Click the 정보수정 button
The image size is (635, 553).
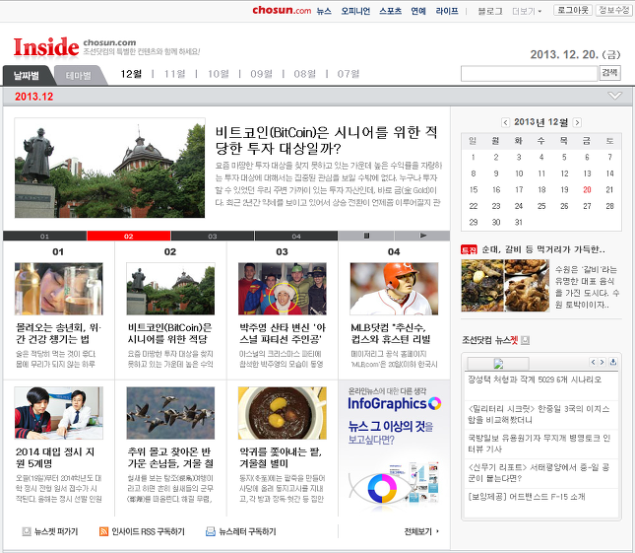tap(614, 10)
